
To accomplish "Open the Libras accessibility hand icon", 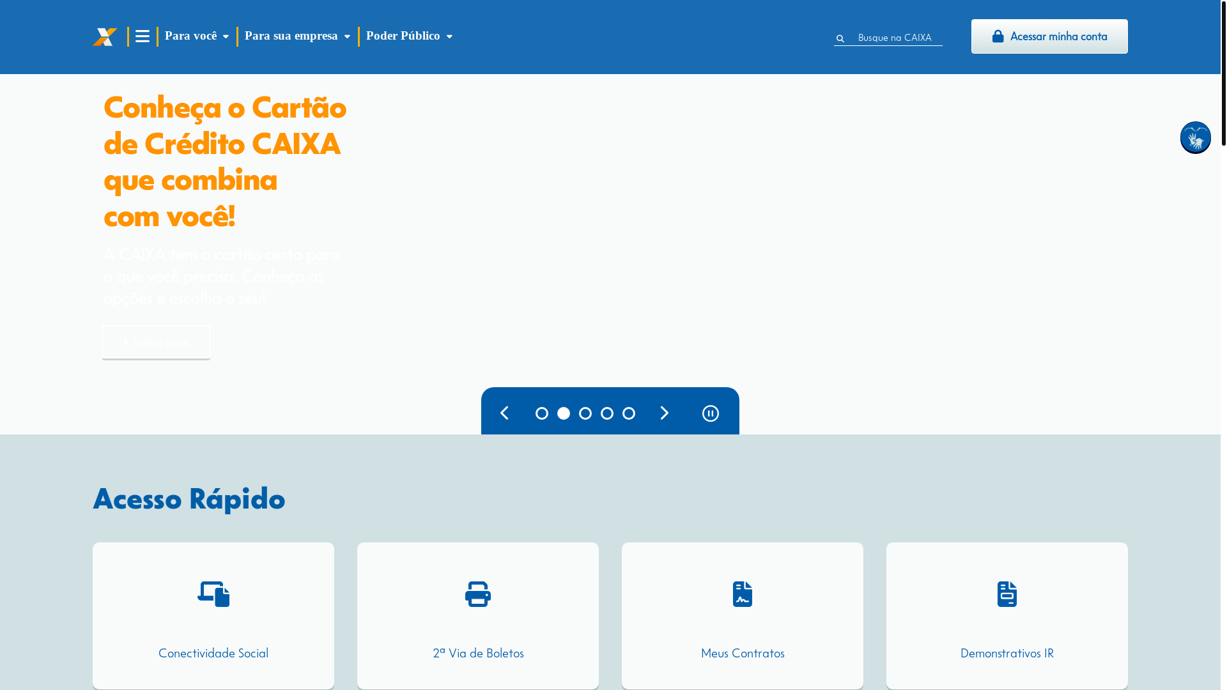I will (x=1195, y=137).
